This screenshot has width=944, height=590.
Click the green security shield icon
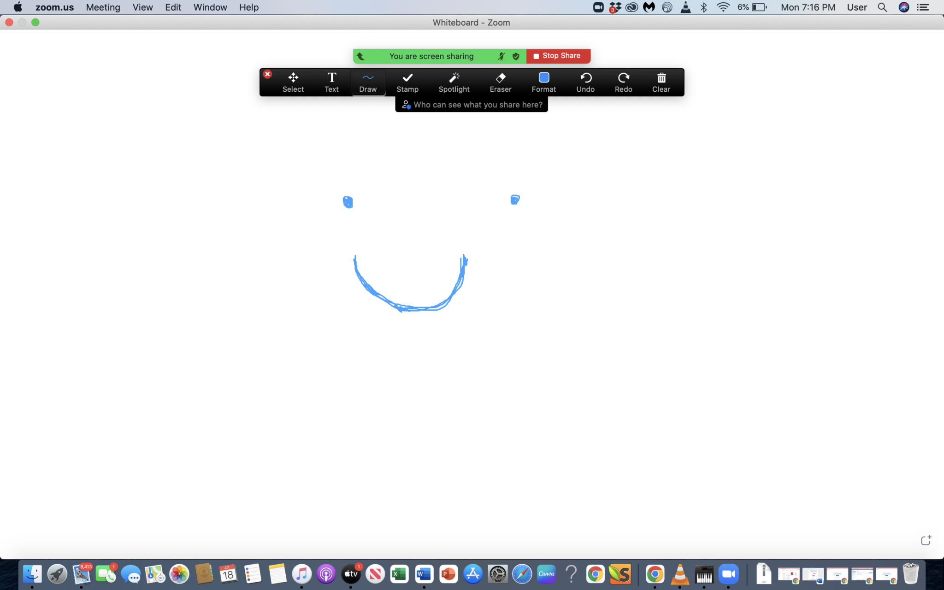tap(516, 56)
